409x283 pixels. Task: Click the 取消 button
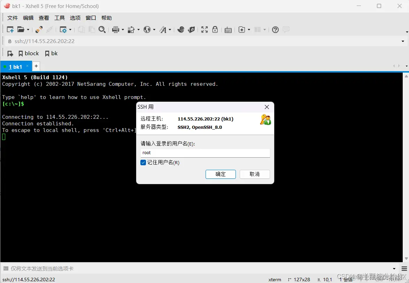[x=255, y=174]
